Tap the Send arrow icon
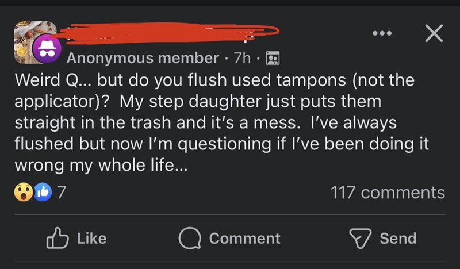Image resolution: width=460 pixels, height=269 pixels. (x=359, y=238)
